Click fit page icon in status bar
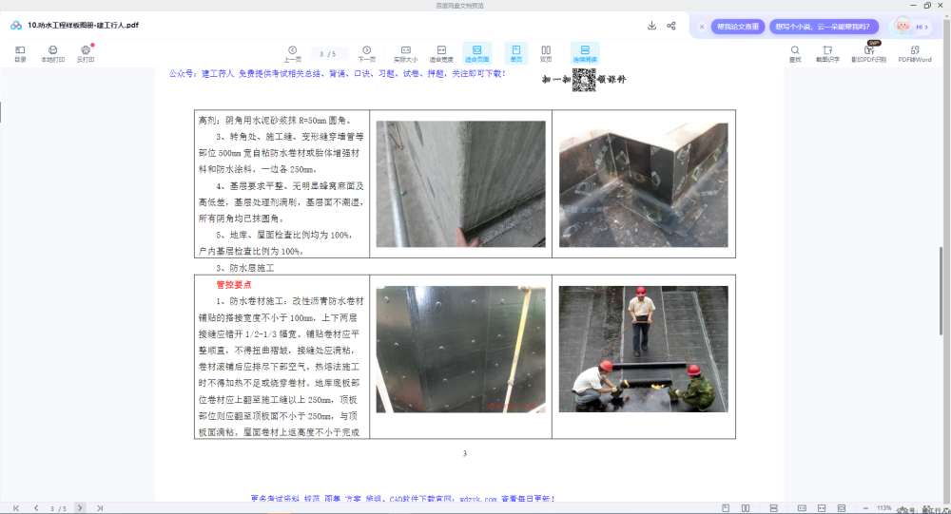 (842, 508)
